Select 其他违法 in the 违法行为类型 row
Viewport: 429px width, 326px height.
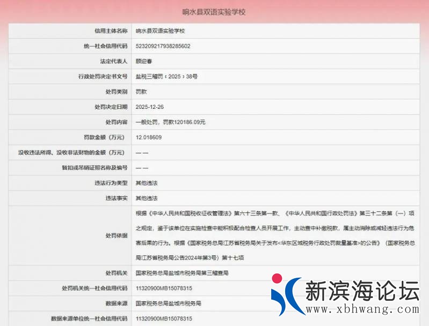point(146,183)
